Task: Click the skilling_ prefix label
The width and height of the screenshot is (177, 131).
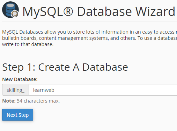Action: click(15, 90)
